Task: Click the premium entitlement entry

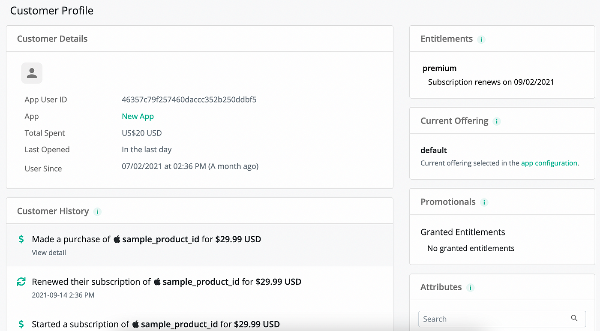Action: click(439, 68)
